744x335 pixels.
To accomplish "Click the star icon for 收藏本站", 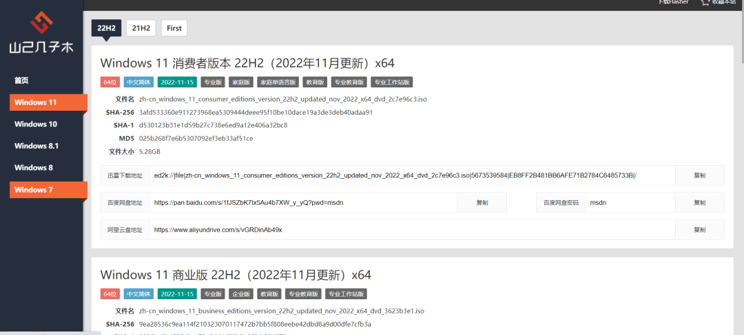I will 705,2.
